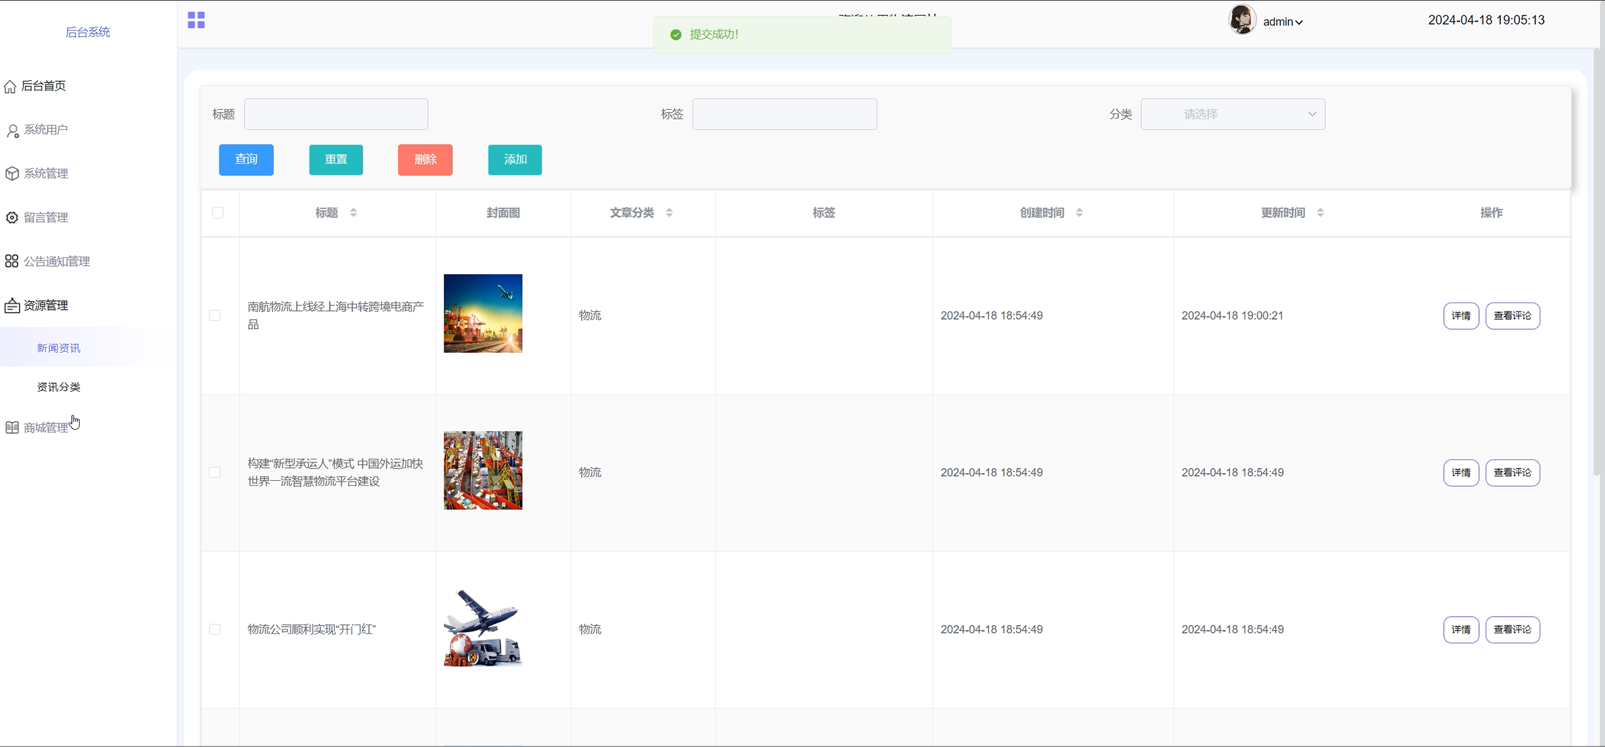Screen dimensions: 1605x747
Task: Sort table by 标题 column arrows
Action: 353,212
